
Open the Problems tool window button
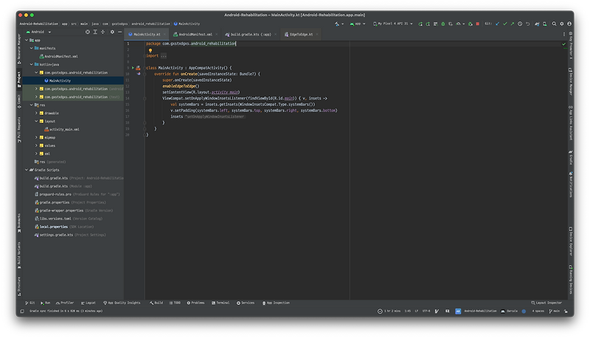pyautogui.click(x=195, y=303)
